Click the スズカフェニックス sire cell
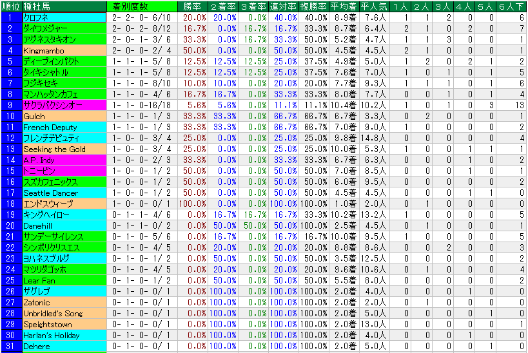528x353 pixels. (64, 182)
